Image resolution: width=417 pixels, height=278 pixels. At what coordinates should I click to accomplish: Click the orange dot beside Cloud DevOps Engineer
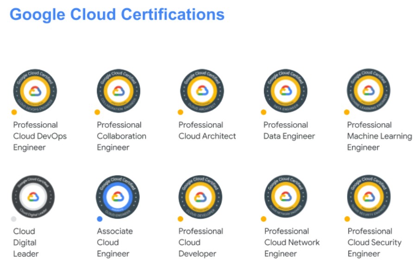(14, 112)
